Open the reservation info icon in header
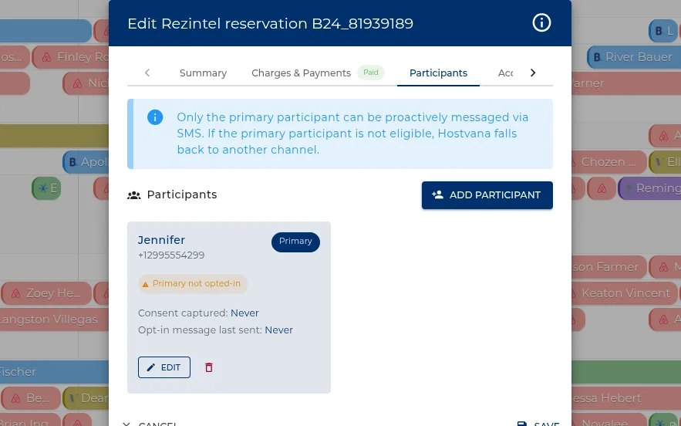The image size is (681, 426). [541, 22]
